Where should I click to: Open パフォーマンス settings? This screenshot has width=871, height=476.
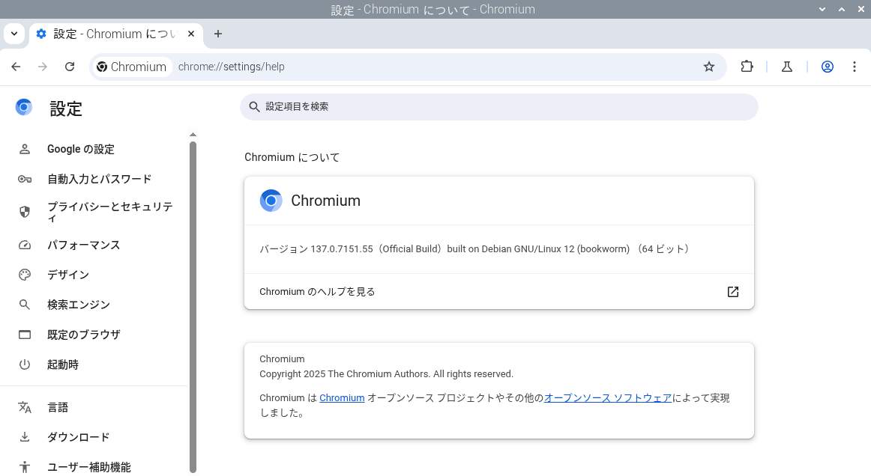(x=94, y=245)
